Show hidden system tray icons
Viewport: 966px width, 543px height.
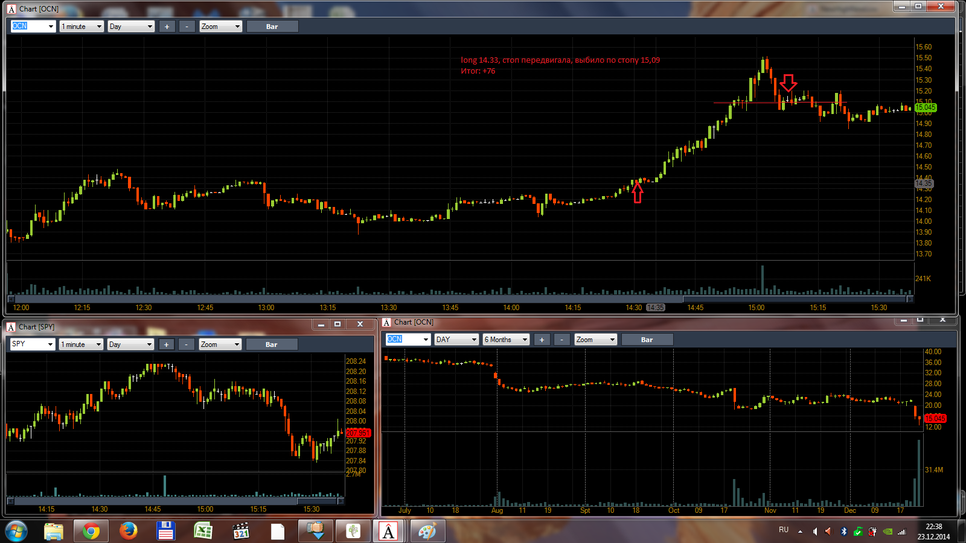(800, 532)
